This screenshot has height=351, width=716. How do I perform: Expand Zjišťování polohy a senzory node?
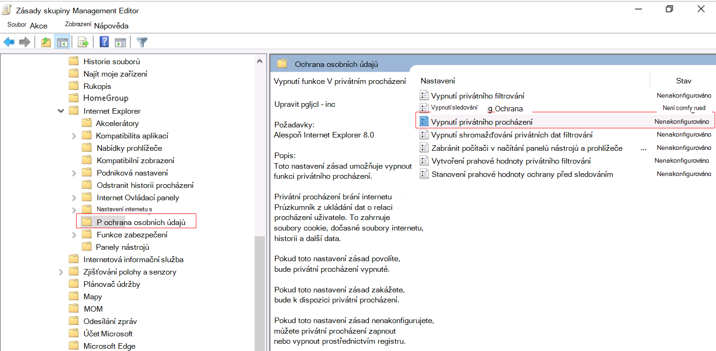[61, 272]
